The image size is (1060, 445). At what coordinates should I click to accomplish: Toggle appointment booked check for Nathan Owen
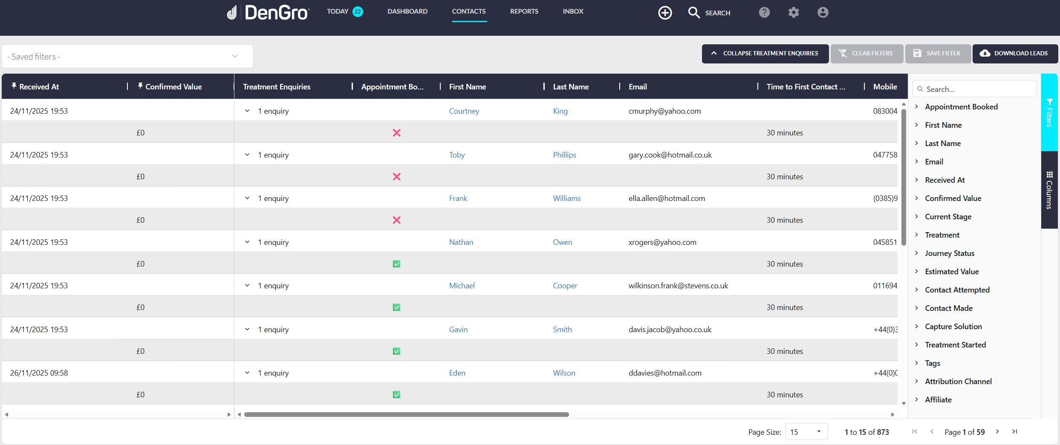pyautogui.click(x=396, y=264)
